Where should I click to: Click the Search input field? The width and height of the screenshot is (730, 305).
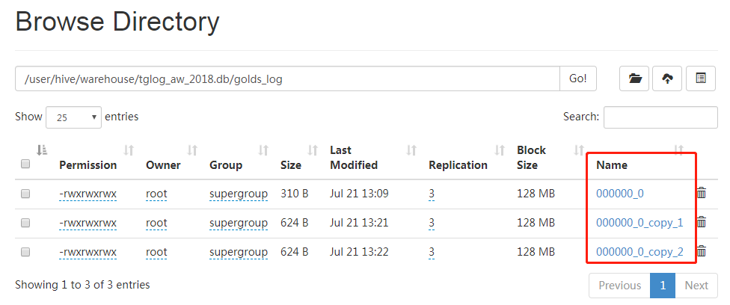pyautogui.click(x=660, y=117)
